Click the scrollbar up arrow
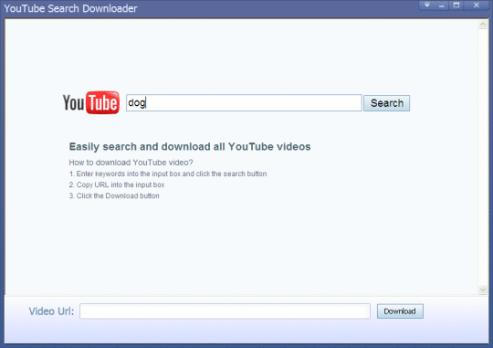Image resolution: width=493 pixels, height=348 pixels. point(483,25)
